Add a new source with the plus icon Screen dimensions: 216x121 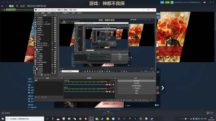tap(36, 75)
